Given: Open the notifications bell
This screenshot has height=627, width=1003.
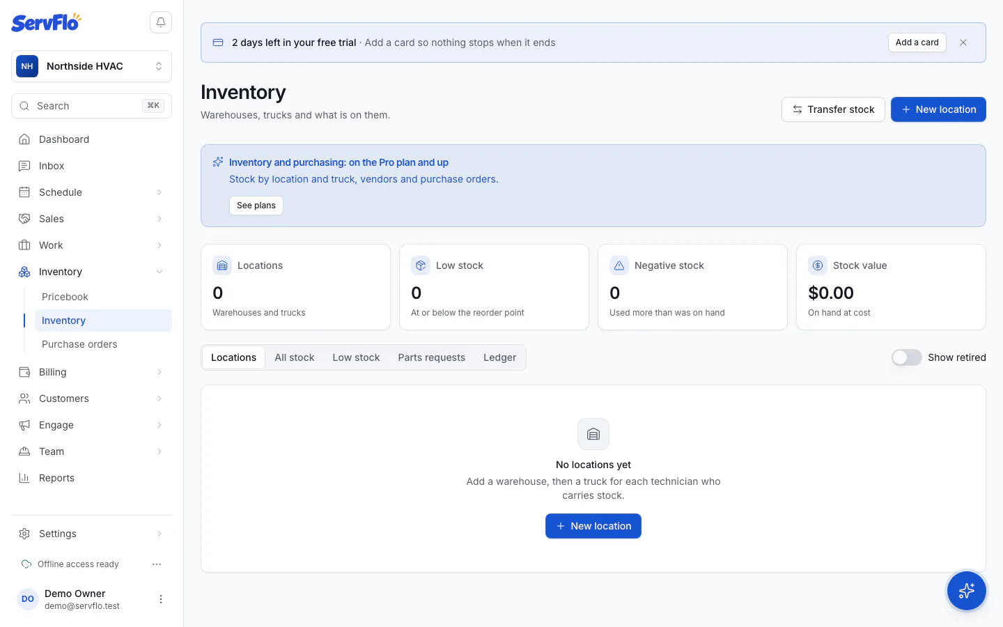Looking at the screenshot, I should click(161, 22).
